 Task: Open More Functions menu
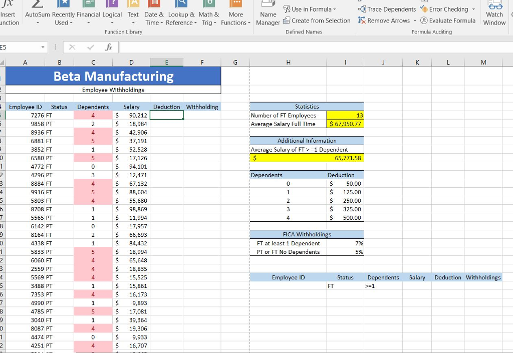click(x=235, y=13)
